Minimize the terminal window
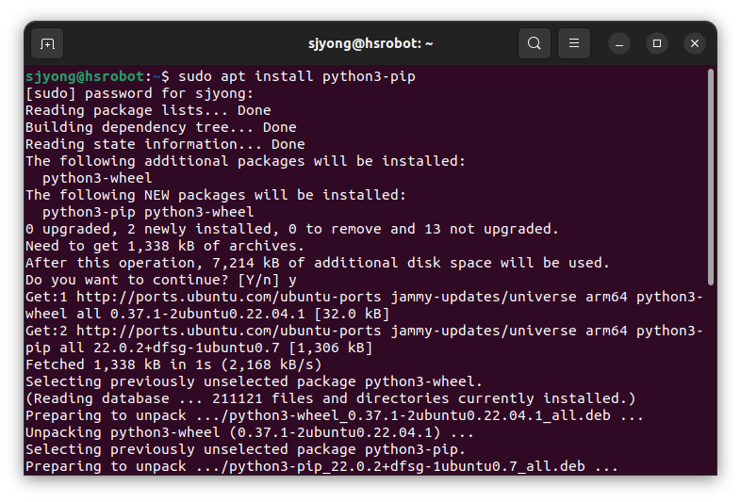Screen dimensions: 741x502 619,43
